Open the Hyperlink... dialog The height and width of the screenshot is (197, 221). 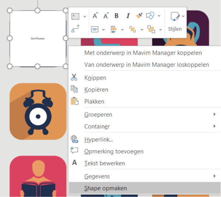(99, 140)
